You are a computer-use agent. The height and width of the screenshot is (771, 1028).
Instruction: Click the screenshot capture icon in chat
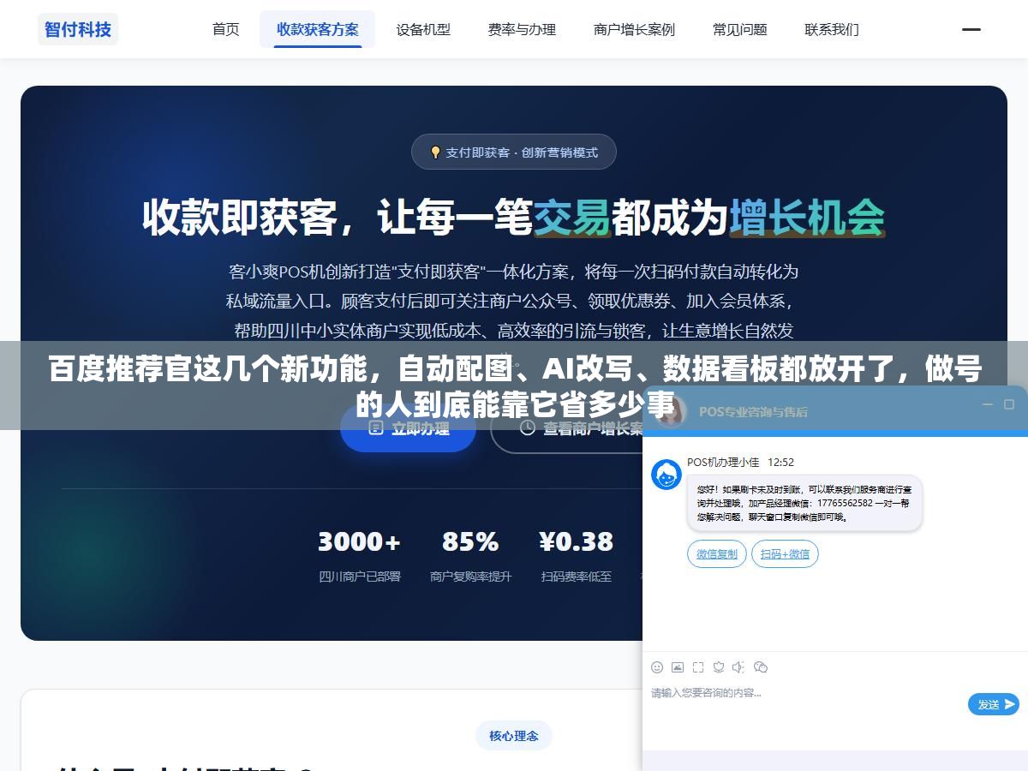point(698,667)
